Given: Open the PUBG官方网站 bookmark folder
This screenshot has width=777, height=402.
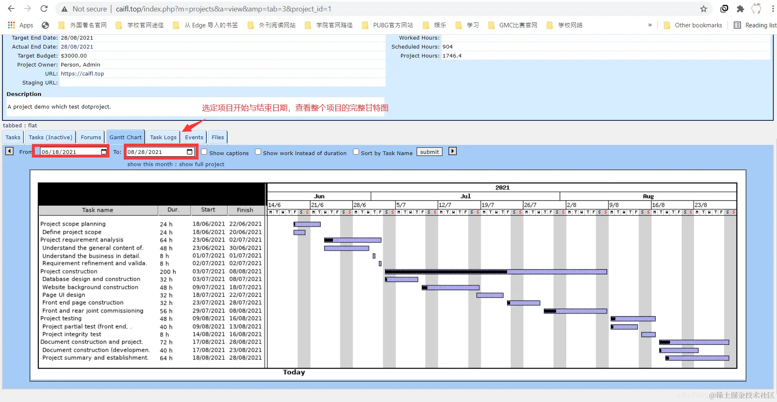Looking at the screenshot, I should 388,25.
